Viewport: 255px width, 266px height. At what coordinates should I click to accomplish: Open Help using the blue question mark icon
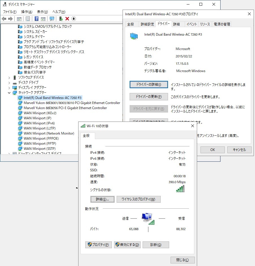pos(36,19)
